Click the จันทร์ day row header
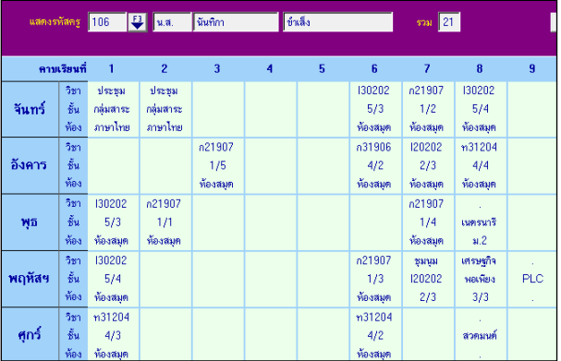This screenshot has width=561, height=361. click(30, 109)
